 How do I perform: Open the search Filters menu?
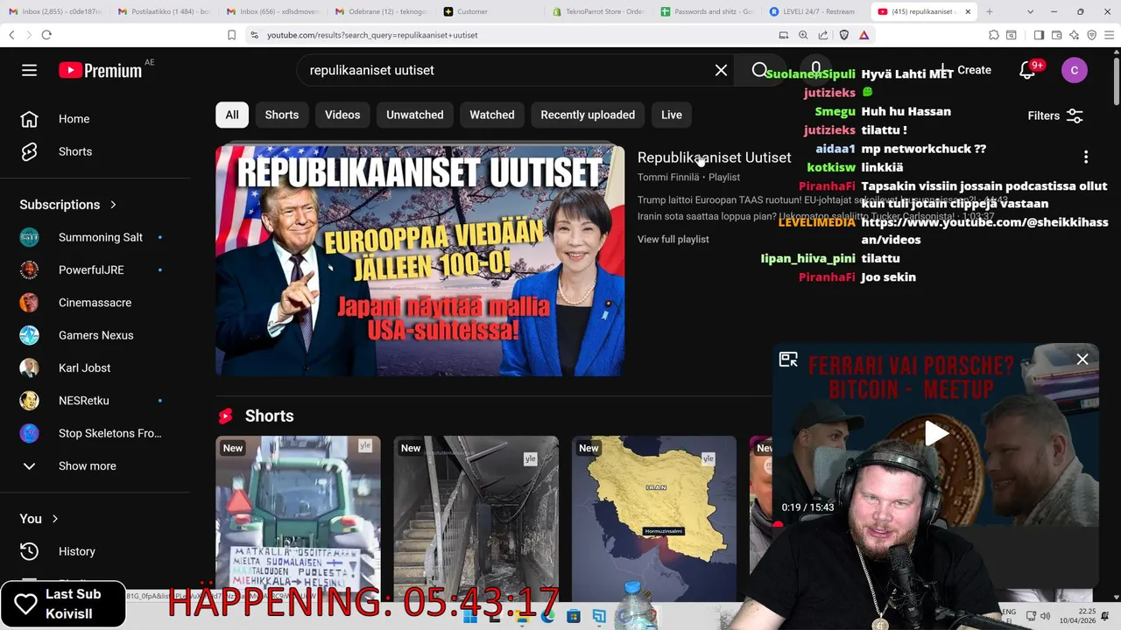(1055, 115)
